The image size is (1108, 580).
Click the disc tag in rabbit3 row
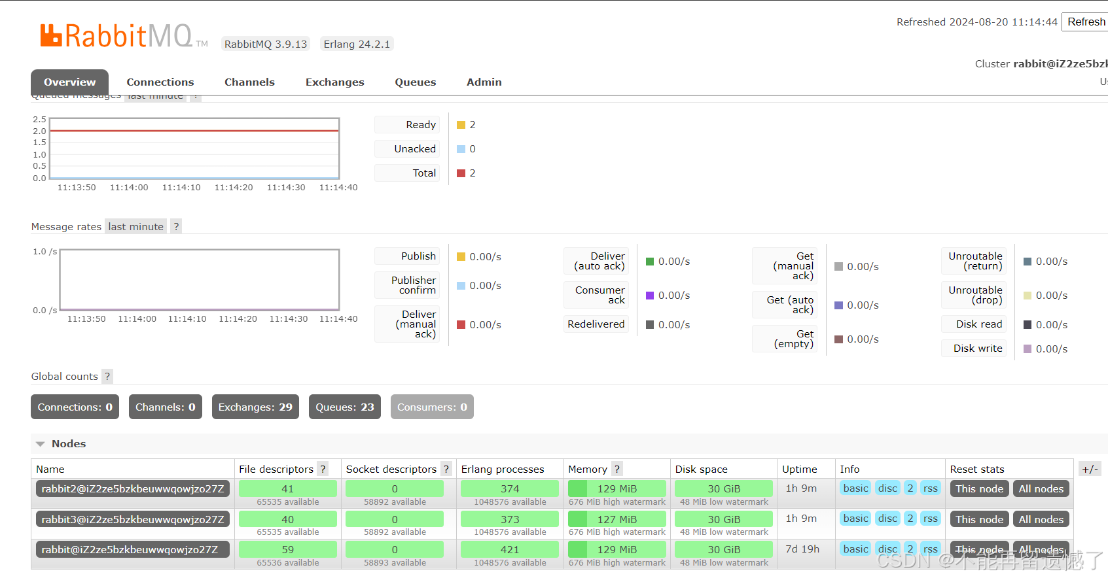887,518
